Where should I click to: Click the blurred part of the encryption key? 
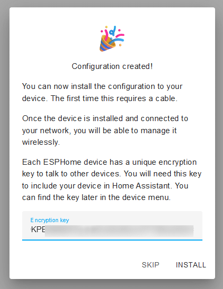tap(119, 231)
